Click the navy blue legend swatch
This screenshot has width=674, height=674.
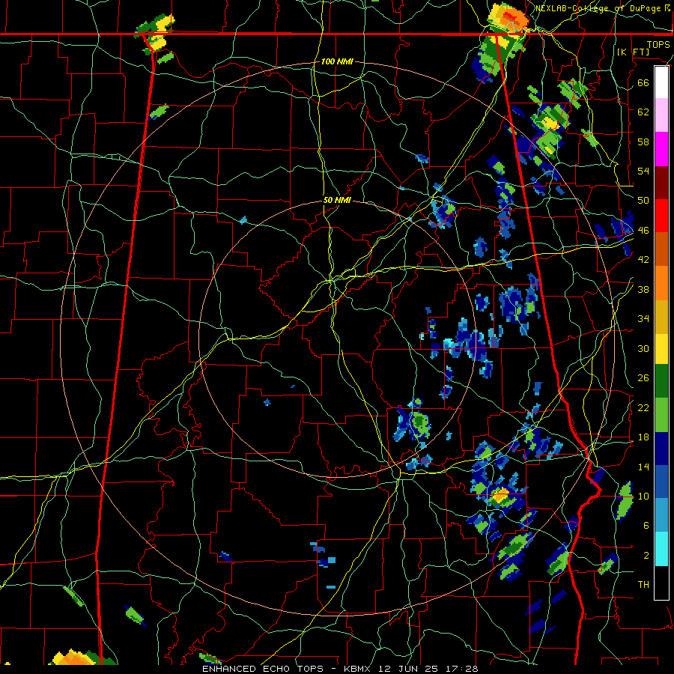(x=661, y=449)
